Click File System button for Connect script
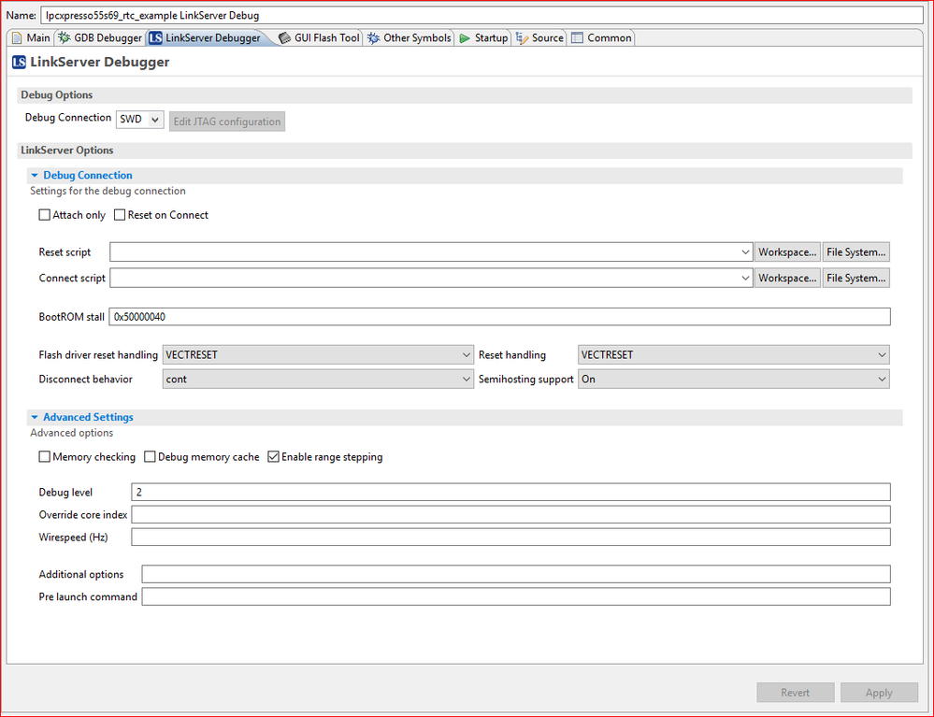 point(855,278)
